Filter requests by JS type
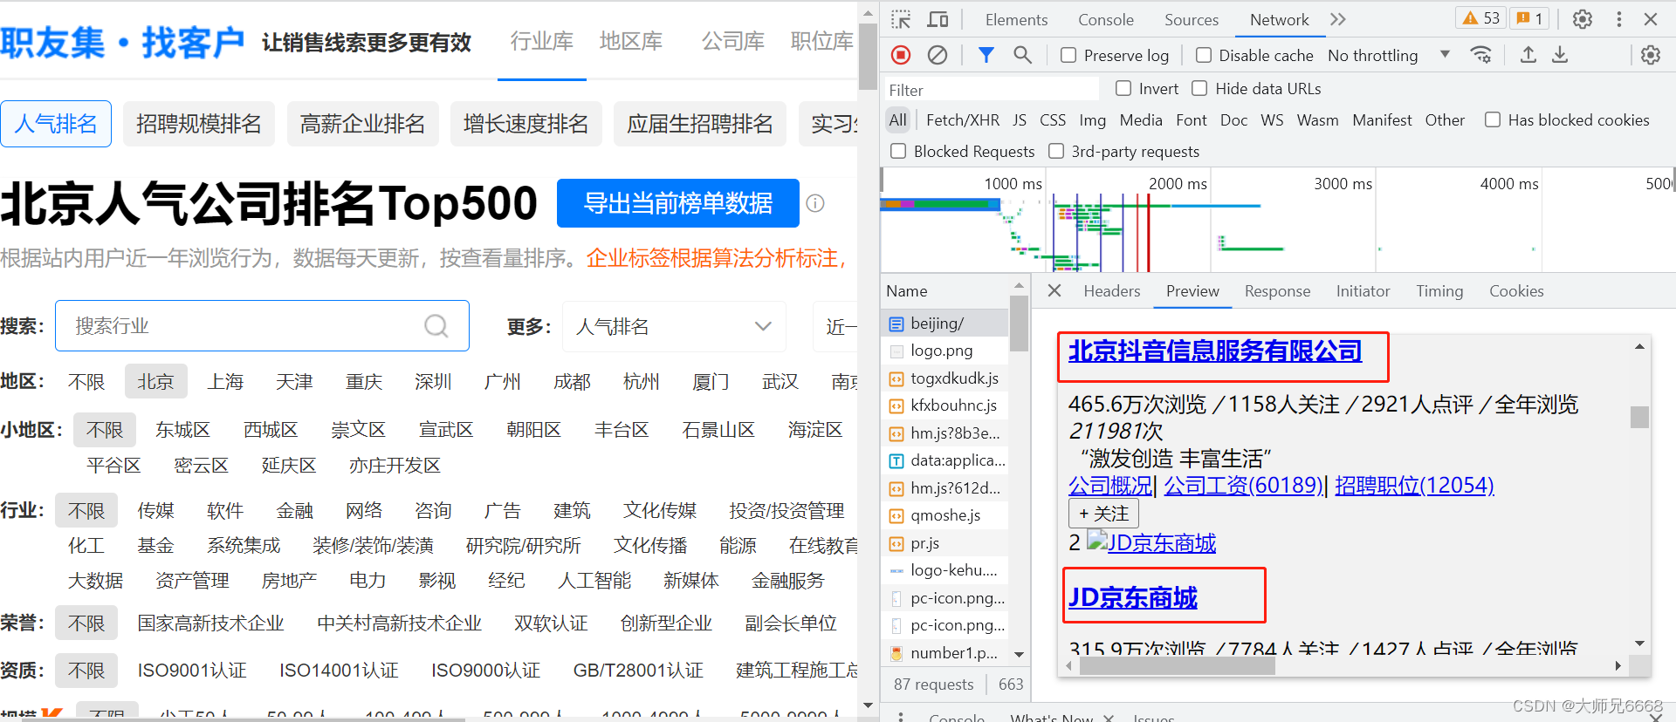This screenshot has height=722, width=1676. tap(1020, 120)
